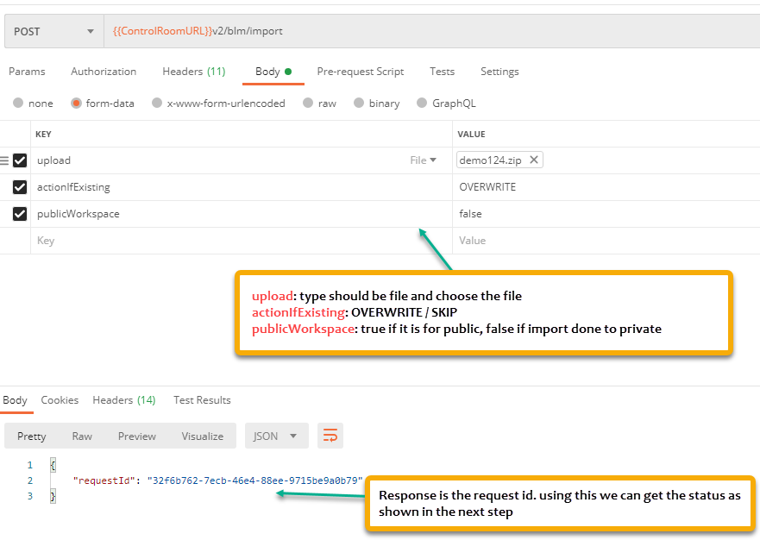This screenshot has height=540, width=760.
Task: Open the response Cookies tab
Action: click(x=60, y=400)
